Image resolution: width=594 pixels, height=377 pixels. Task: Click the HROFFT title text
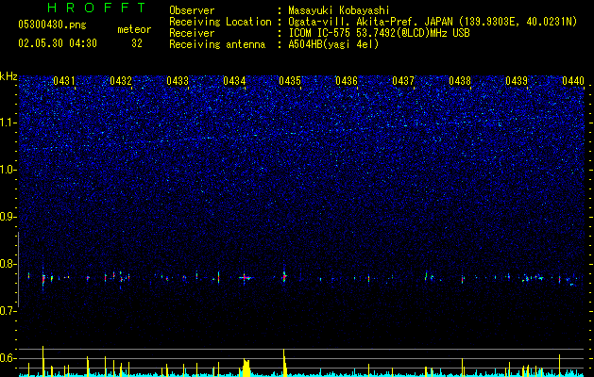tap(97, 8)
